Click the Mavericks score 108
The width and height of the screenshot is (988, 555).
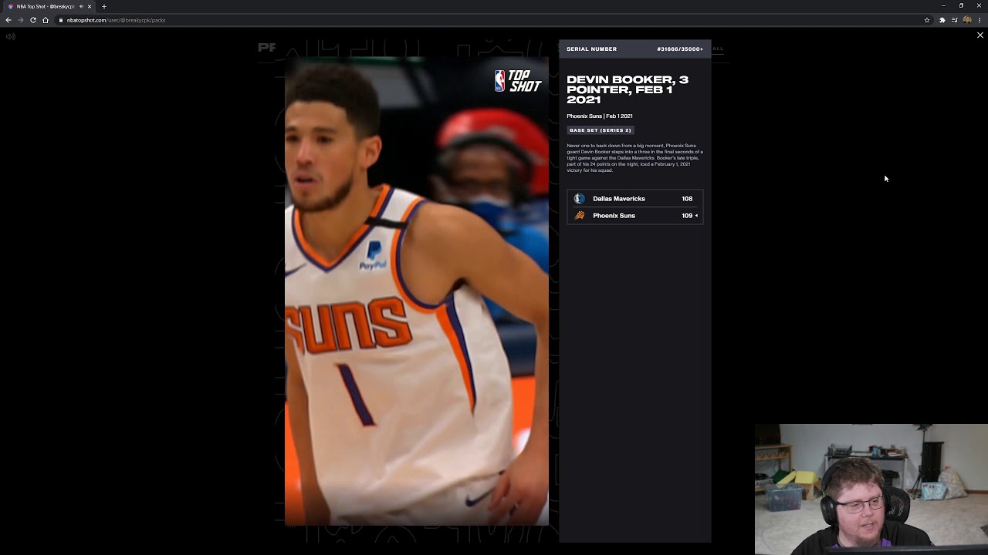(687, 199)
